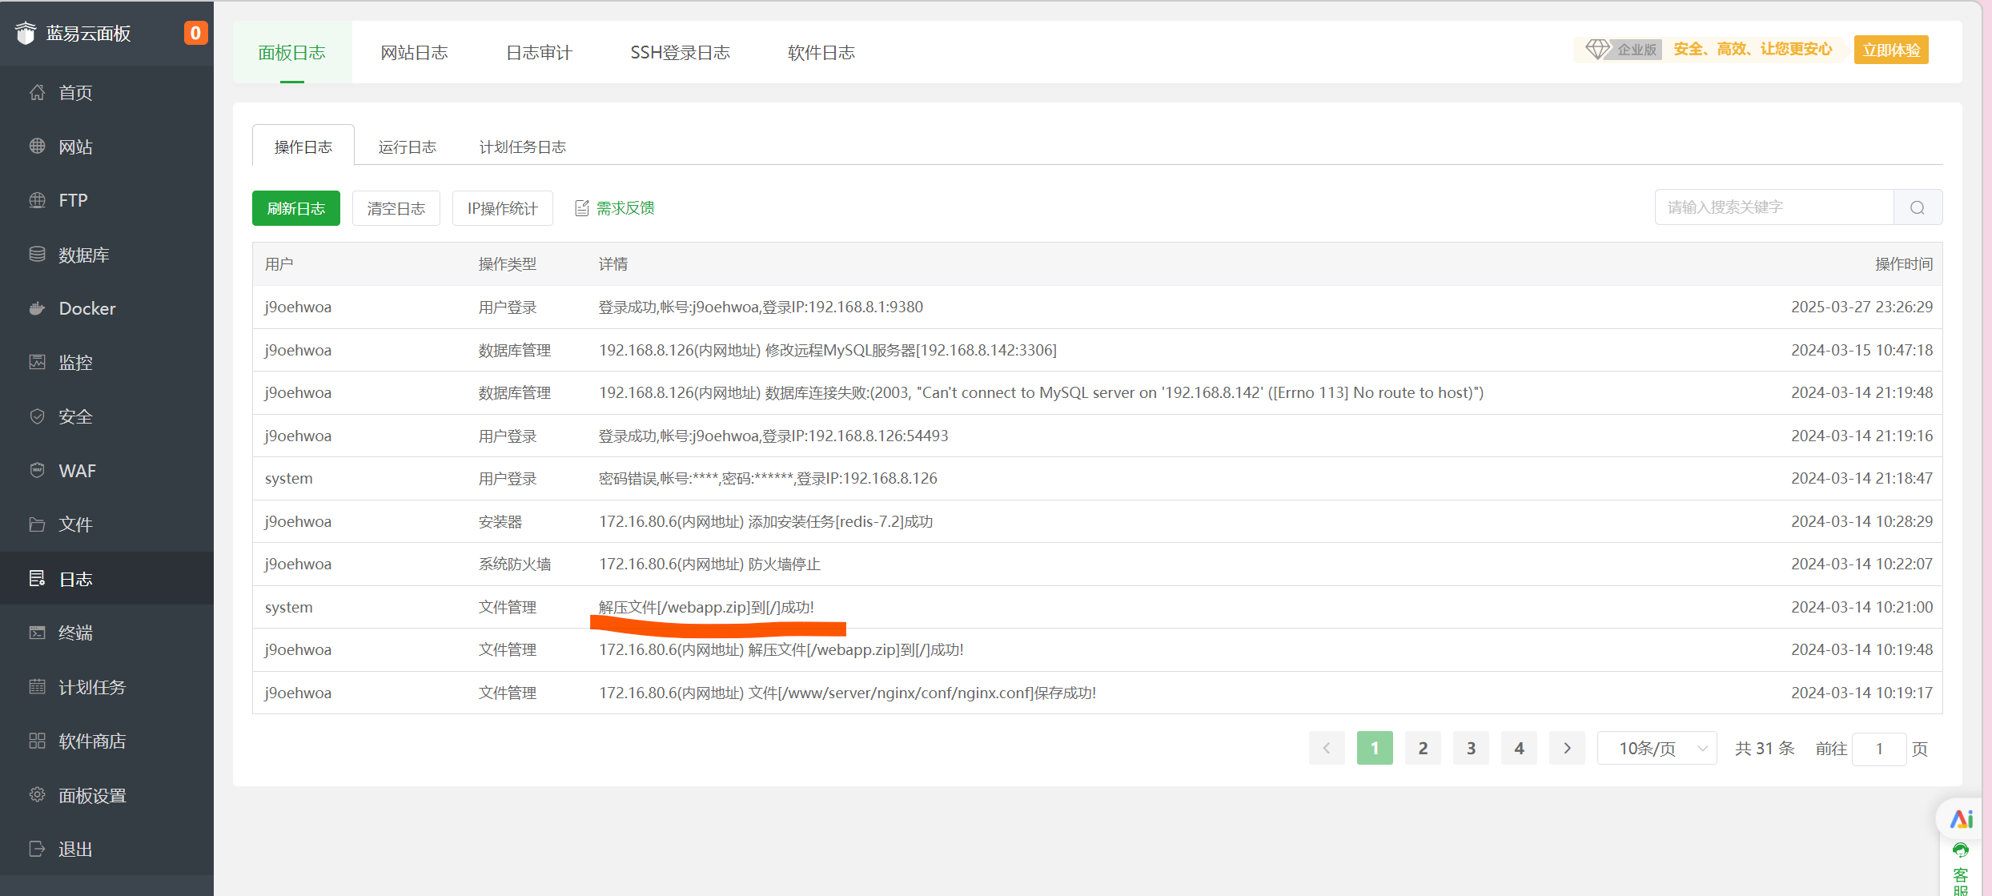Go to 软件商店 software store
Viewport: 1992px width, 896px height.
click(x=91, y=741)
